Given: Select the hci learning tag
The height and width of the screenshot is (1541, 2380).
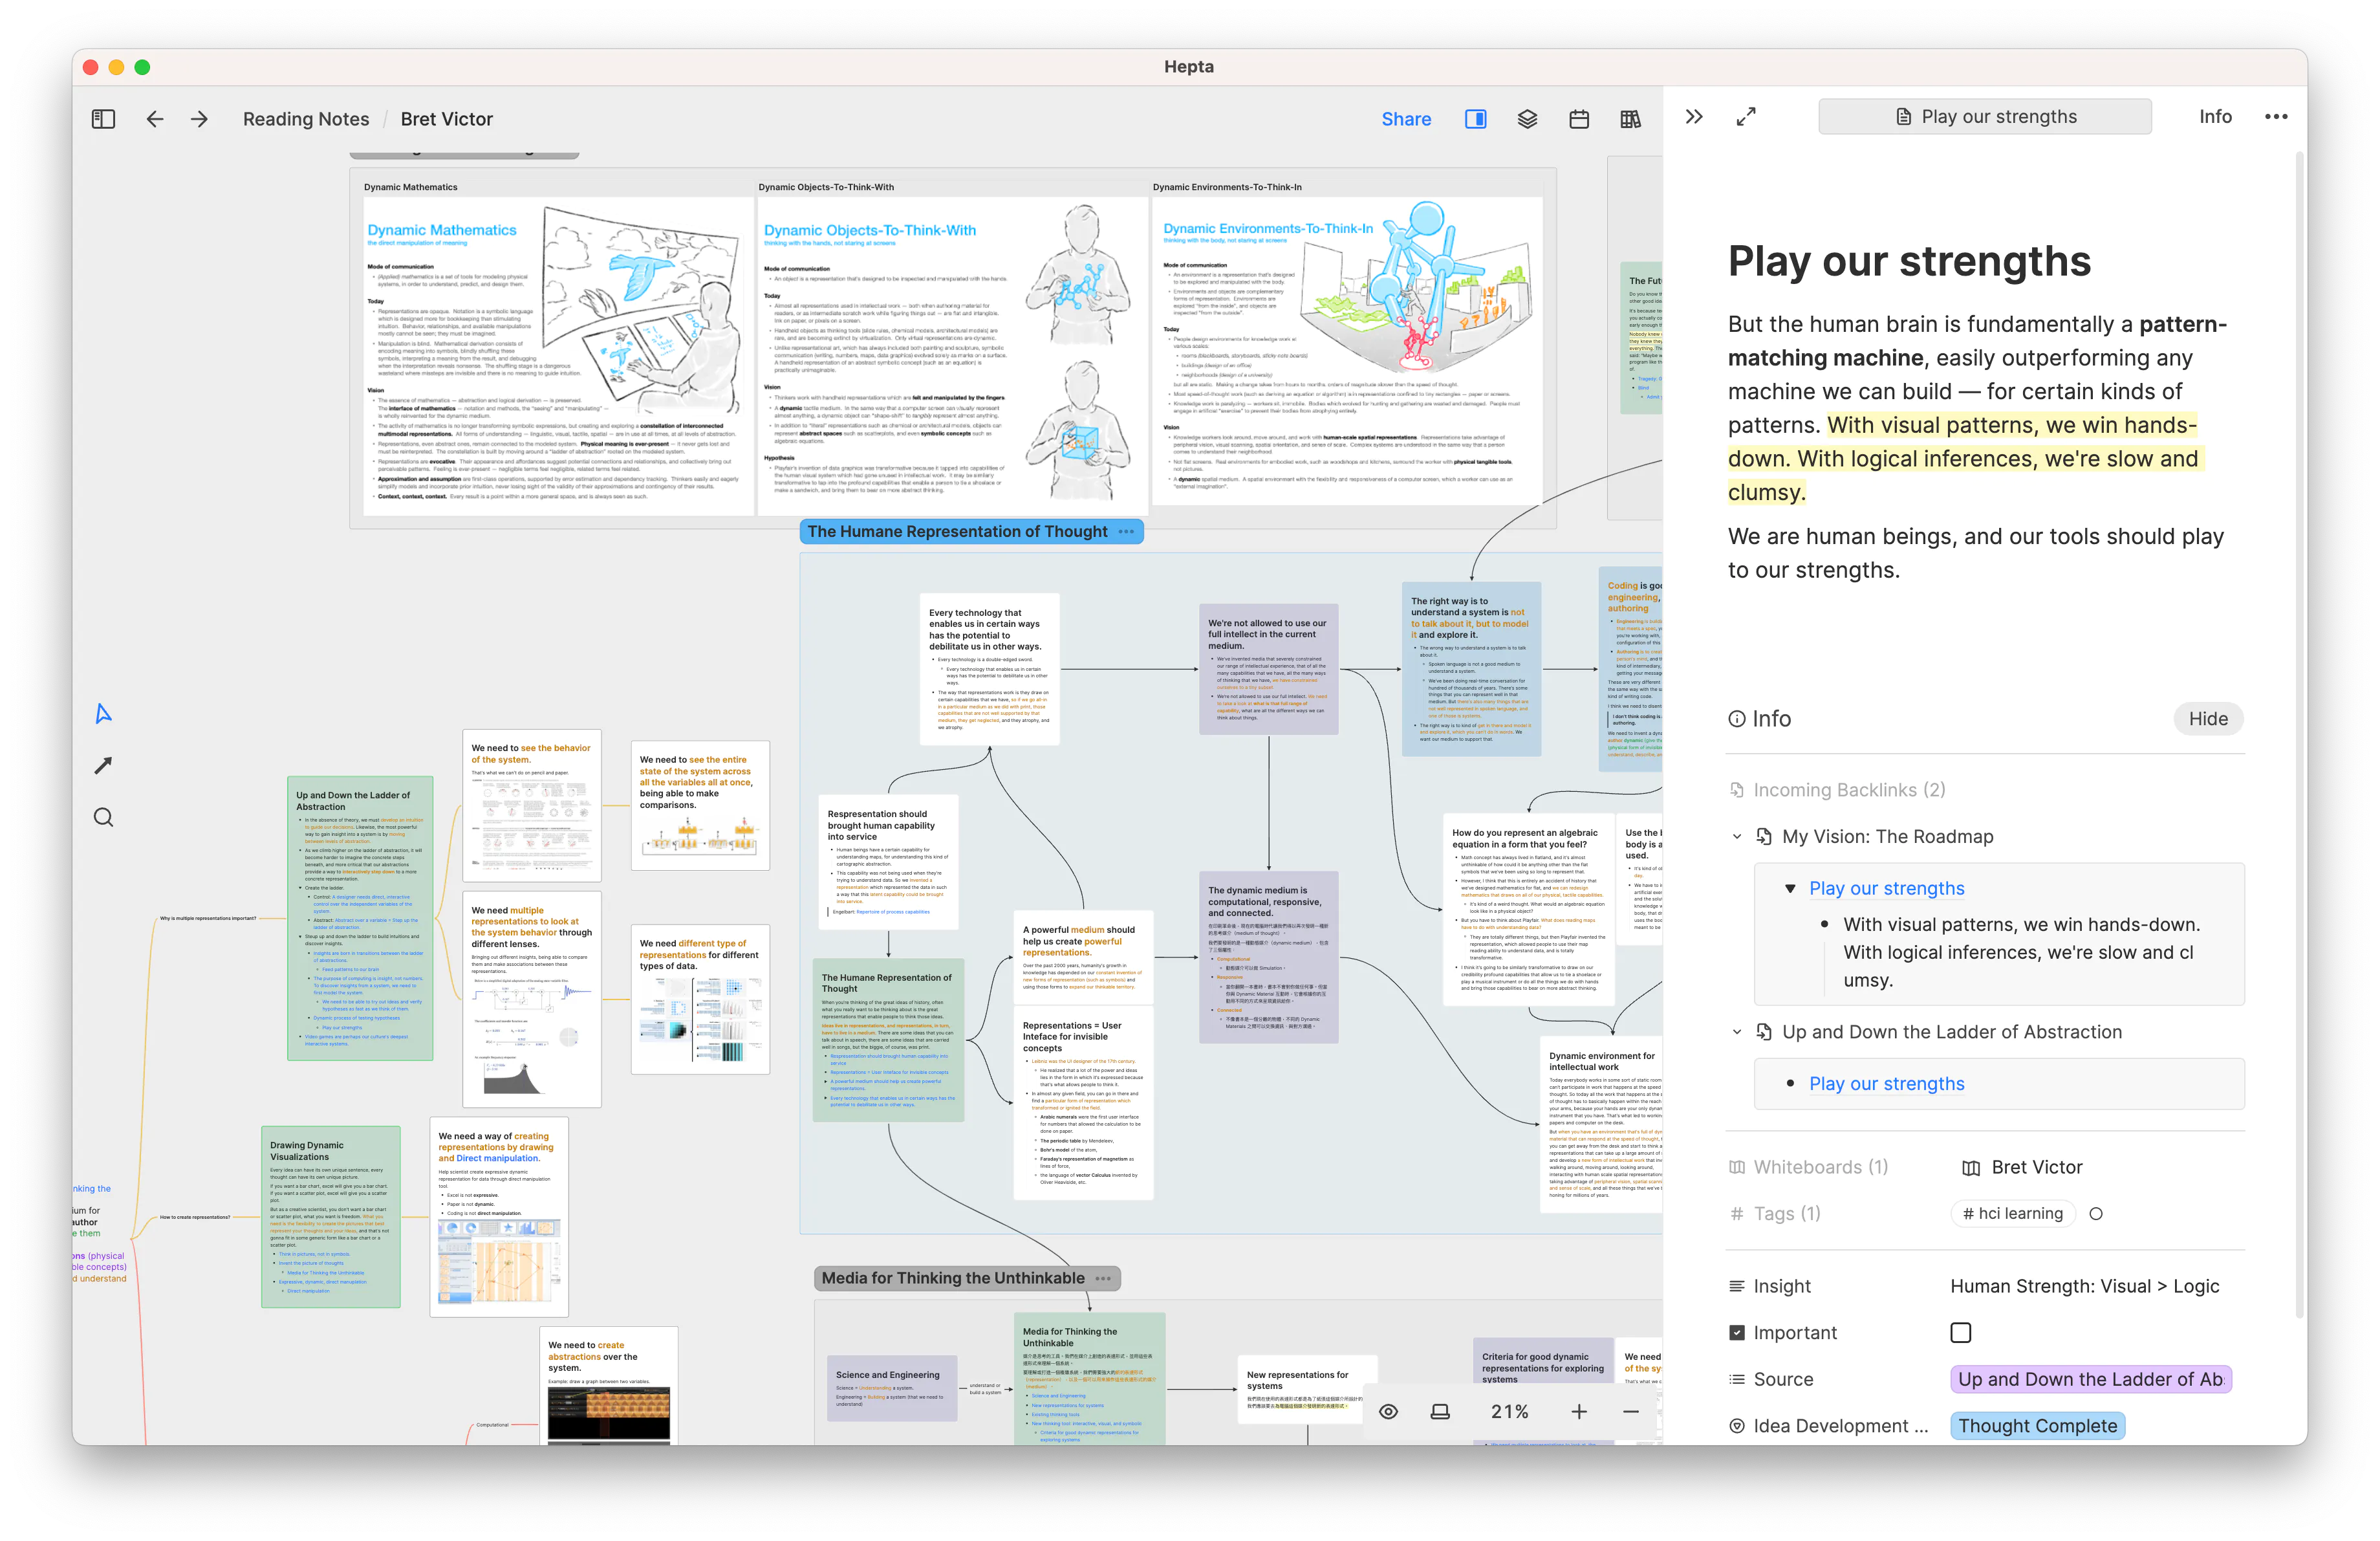Looking at the screenshot, I should pyautogui.click(x=2012, y=1213).
